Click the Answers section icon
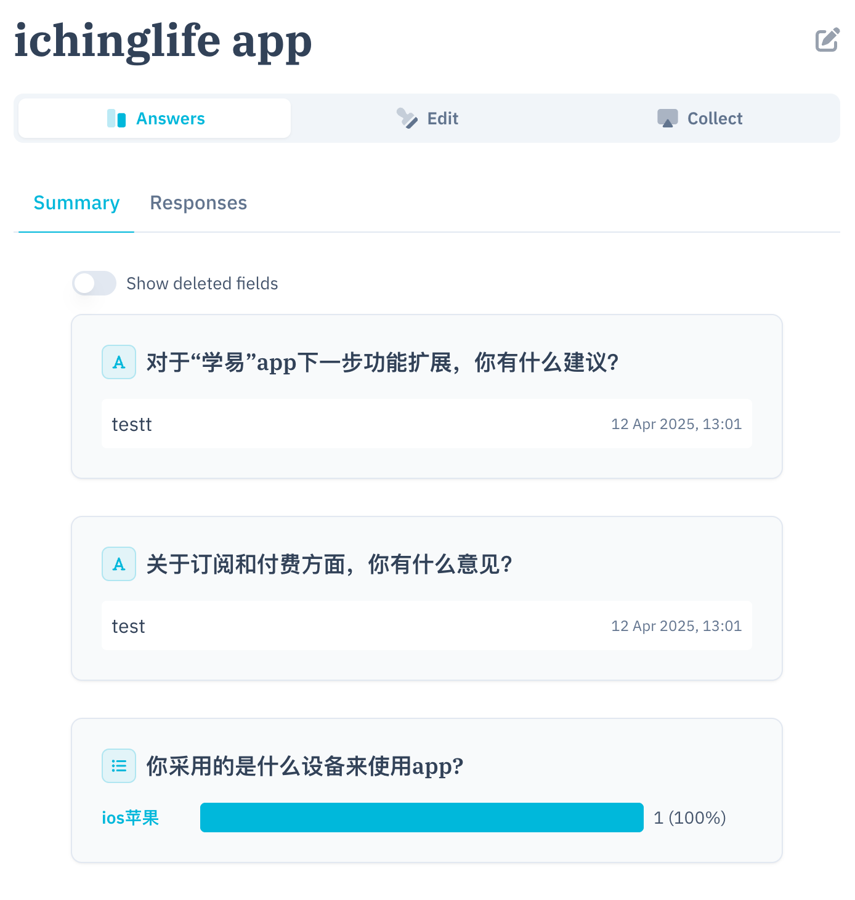The height and width of the screenshot is (900, 855). coord(116,118)
